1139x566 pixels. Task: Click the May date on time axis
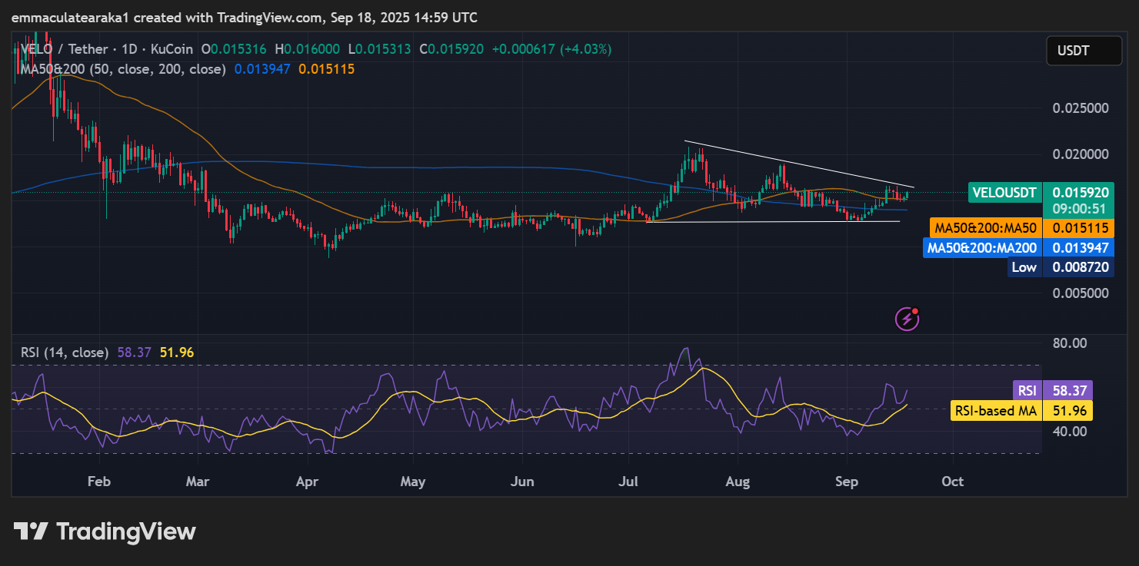(x=413, y=482)
